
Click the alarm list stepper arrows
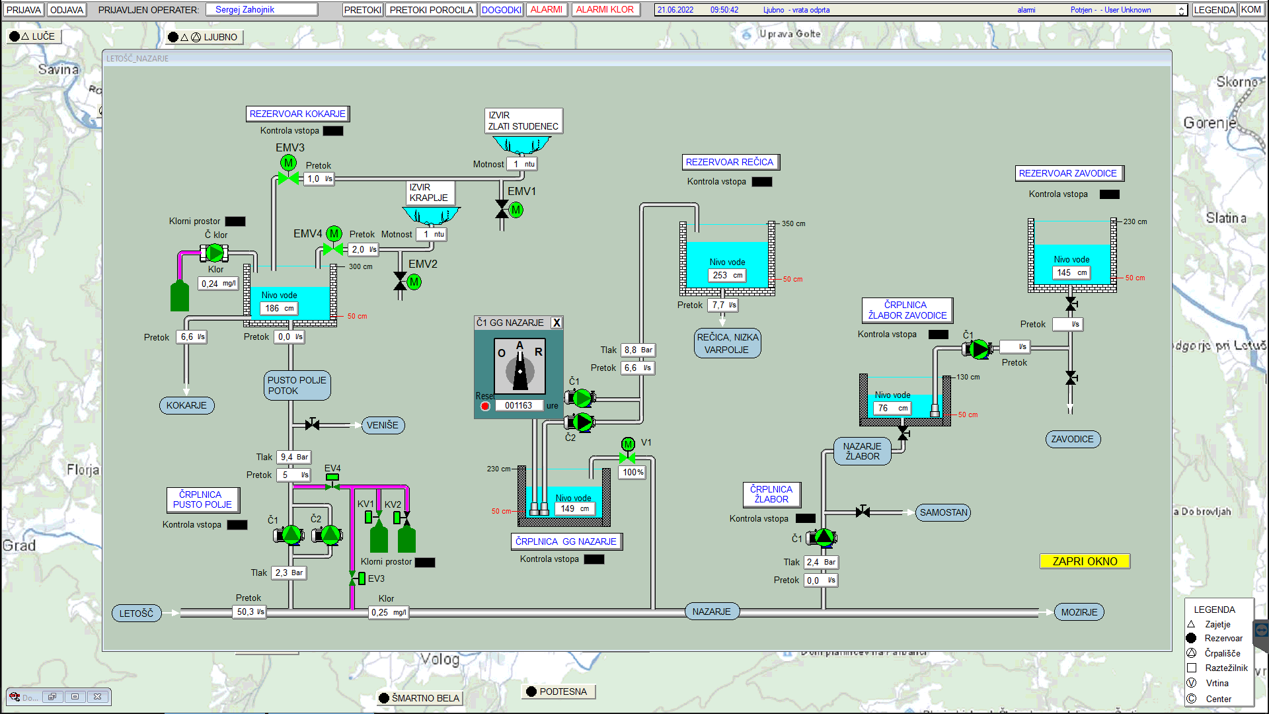1182,10
